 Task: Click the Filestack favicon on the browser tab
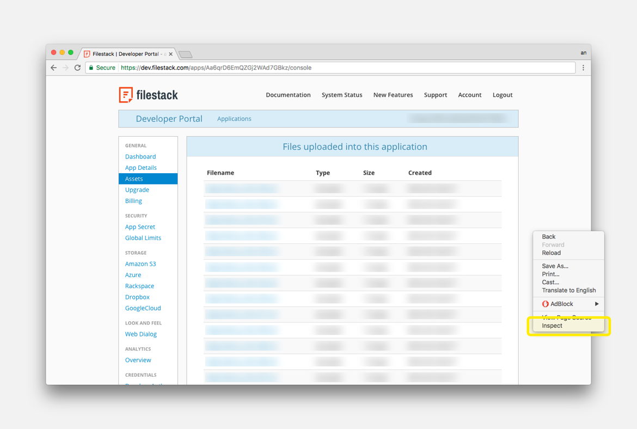click(x=87, y=54)
